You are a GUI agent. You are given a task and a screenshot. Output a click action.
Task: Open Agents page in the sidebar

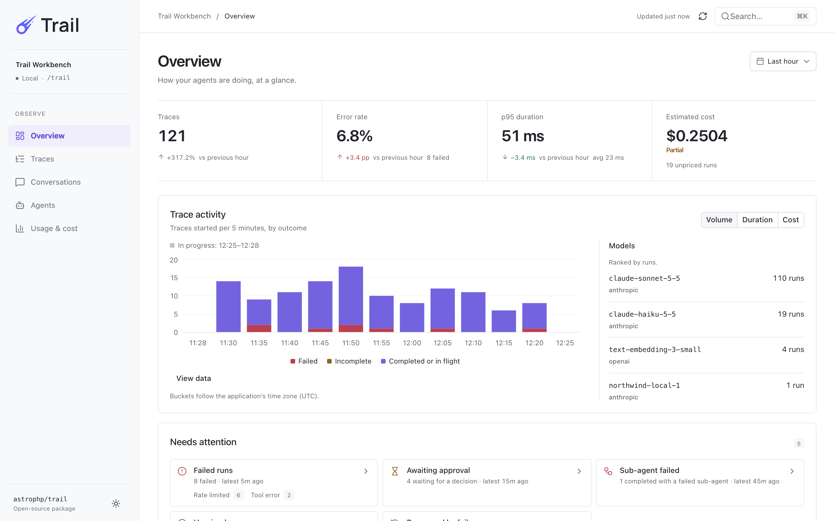[69, 205]
